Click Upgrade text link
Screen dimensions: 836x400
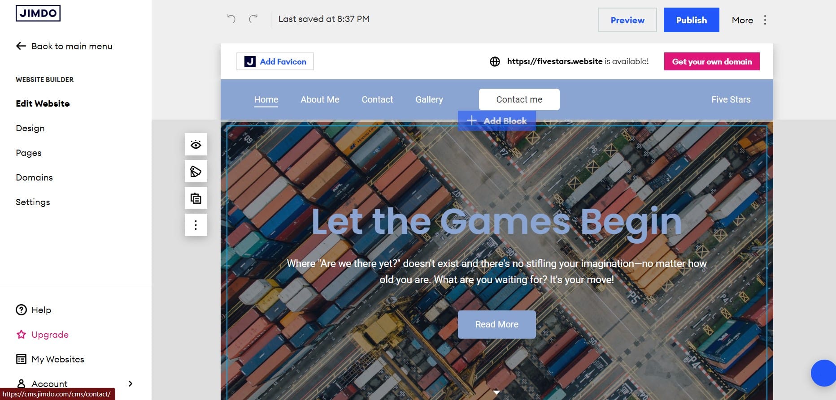(50, 335)
